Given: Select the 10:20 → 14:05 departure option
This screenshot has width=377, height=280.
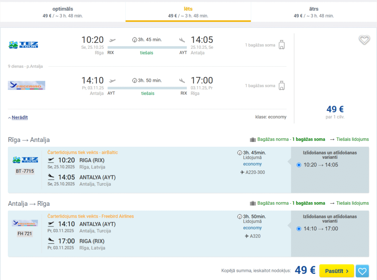Looking at the screenshot, I should click(x=299, y=165).
